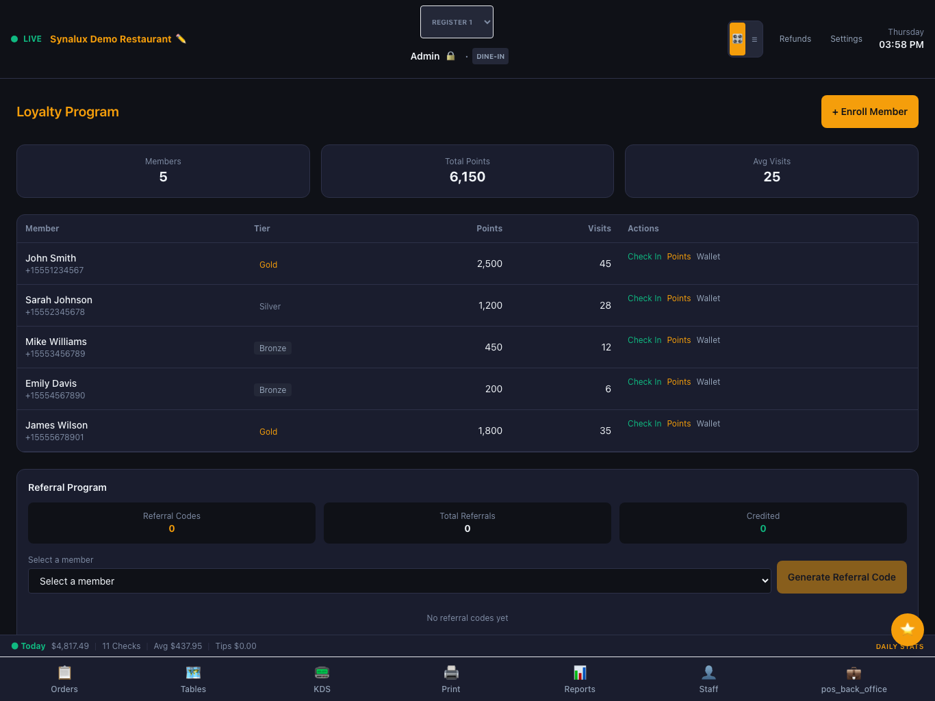Click the Tier column header
The height and width of the screenshot is (701, 935).
coord(262,229)
